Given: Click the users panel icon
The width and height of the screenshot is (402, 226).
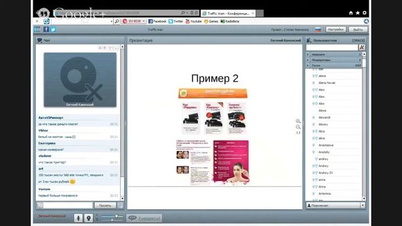Looking at the screenshot, I should [308, 40].
